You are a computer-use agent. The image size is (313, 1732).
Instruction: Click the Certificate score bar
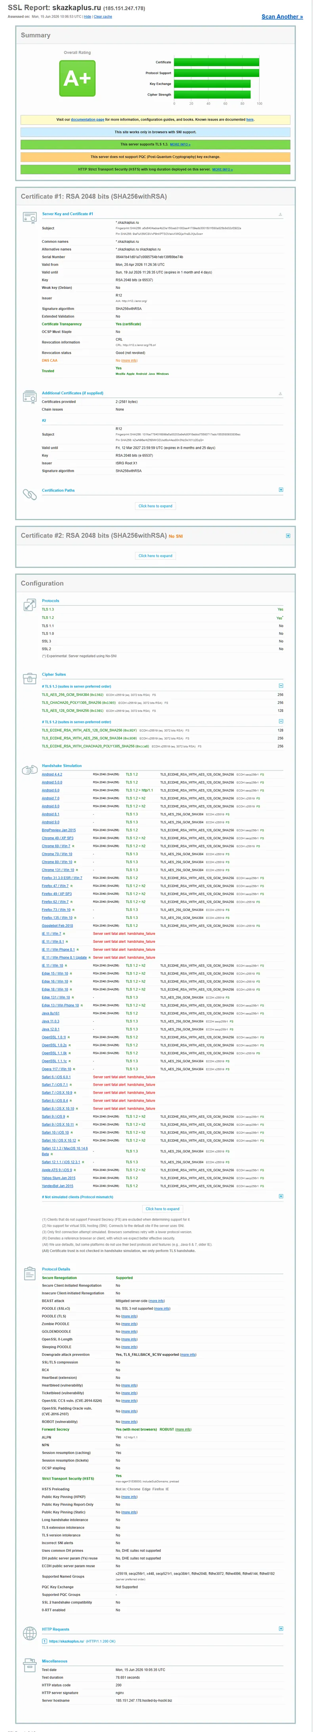[216, 63]
